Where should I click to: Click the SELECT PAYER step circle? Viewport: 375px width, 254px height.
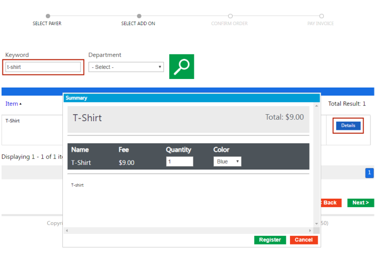click(48, 16)
